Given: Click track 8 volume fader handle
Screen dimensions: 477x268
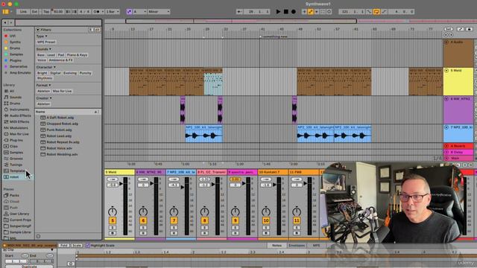Looking at the screenshot, I should (213, 184).
